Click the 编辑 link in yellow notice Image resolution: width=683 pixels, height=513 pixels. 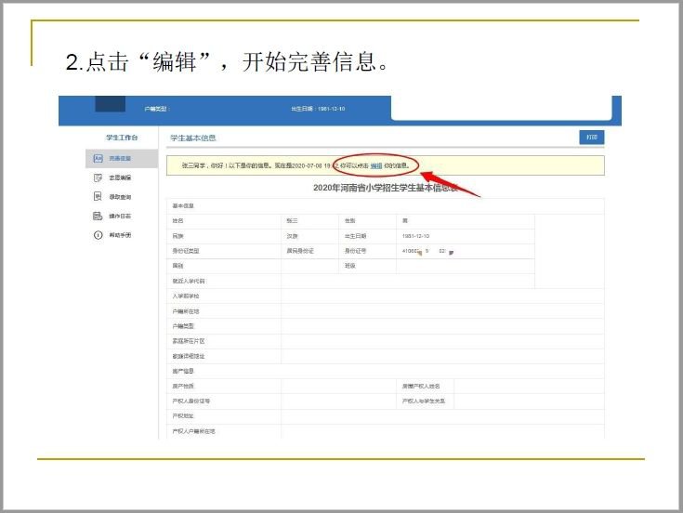point(376,165)
